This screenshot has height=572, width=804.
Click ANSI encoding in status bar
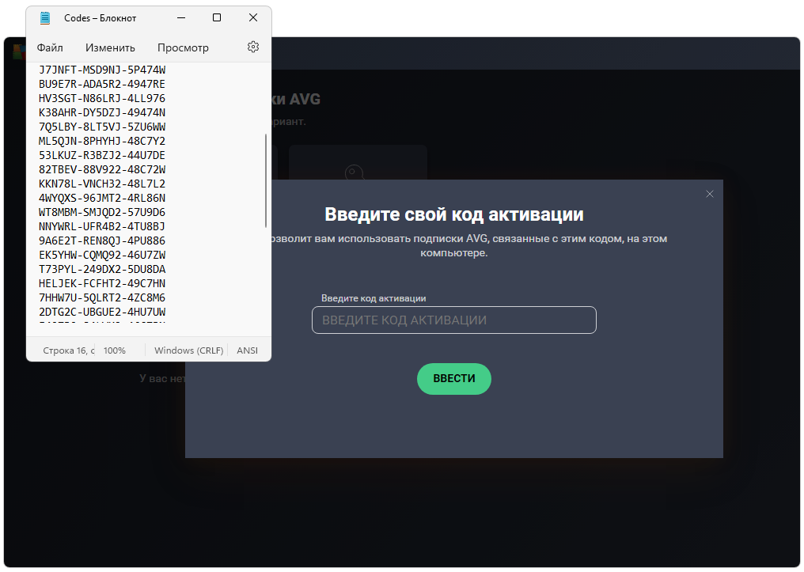click(247, 350)
